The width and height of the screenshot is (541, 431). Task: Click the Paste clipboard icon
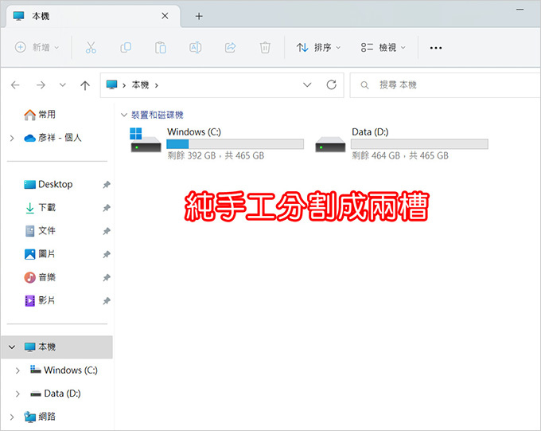pyautogui.click(x=161, y=48)
